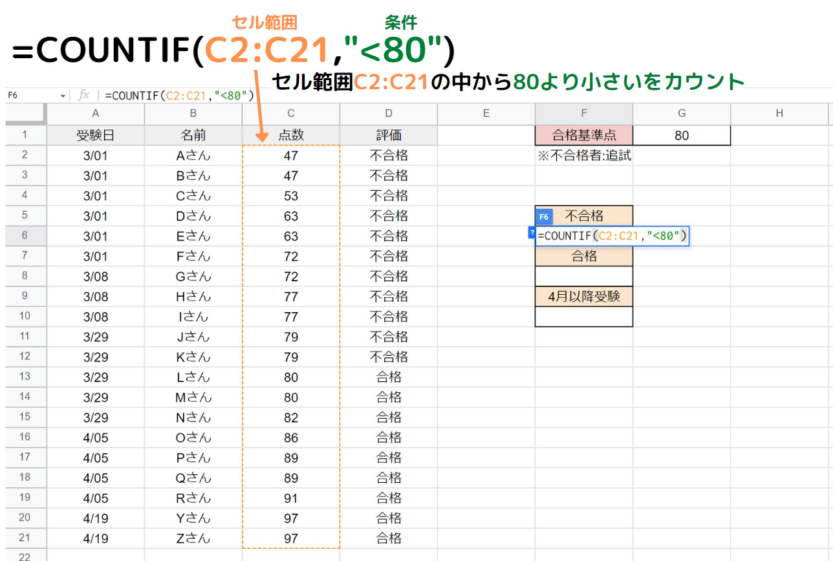Open the Name Box dropdown arrow
The height and width of the screenshot is (561, 833).
pyautogui.click(x=62, y=94)
